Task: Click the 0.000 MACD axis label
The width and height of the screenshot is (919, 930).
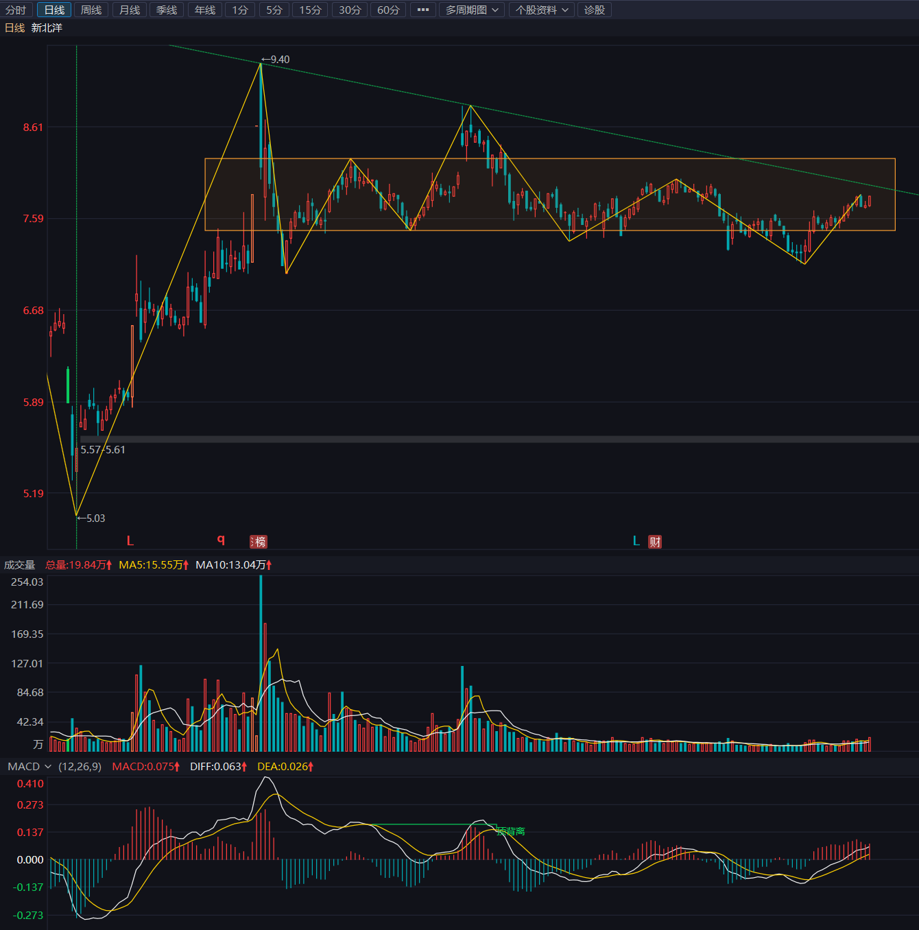Action: point(30,859)
